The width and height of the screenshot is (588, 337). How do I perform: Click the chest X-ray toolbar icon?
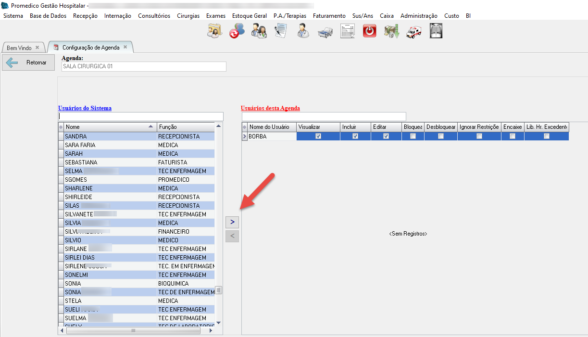click(436, 31)
